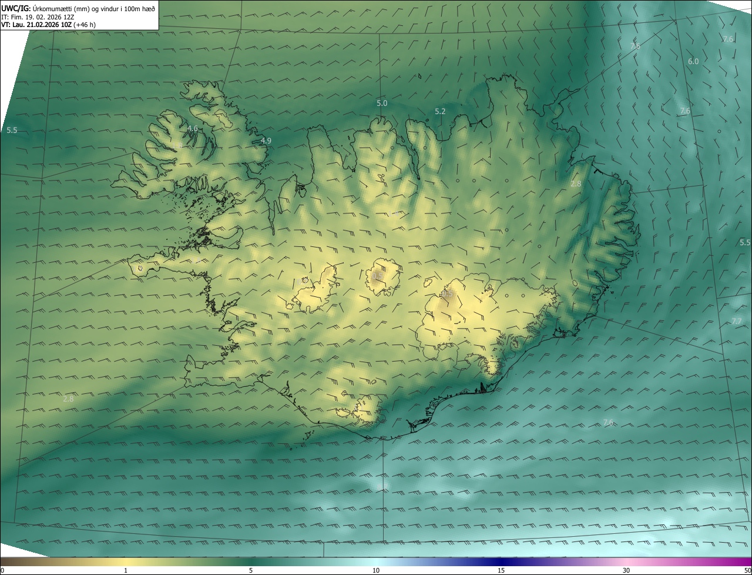Viewport: 752px width, 575px height.
Task: Click the 7.6 value directly below the 6.0 label
Action: click(x=685, y=111)
